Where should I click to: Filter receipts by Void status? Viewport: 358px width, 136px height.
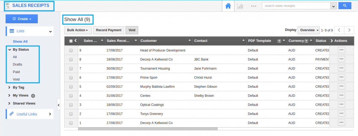pos(16,79)
